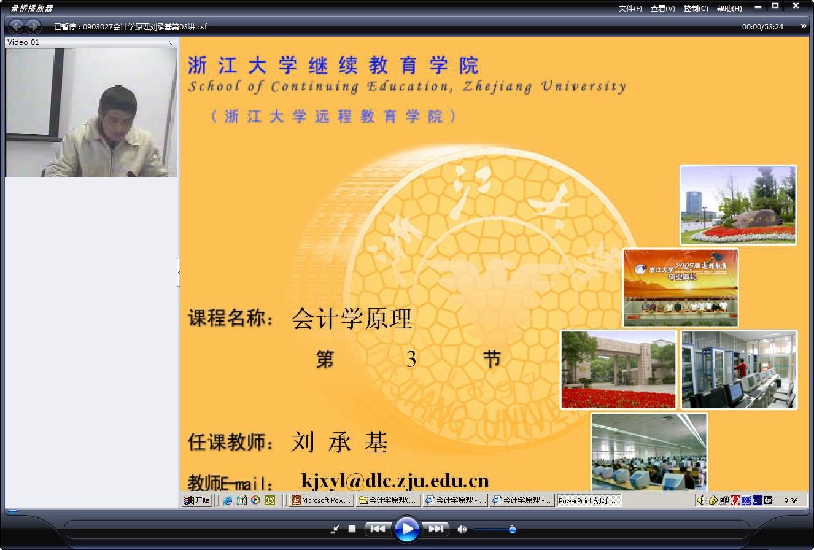
Task: Skip to the next track
Action: (436, 529)
